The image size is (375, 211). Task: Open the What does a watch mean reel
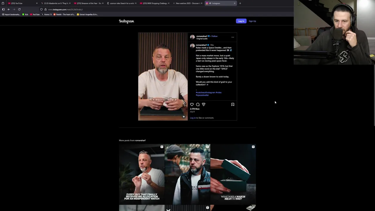[x=233, y=174]
